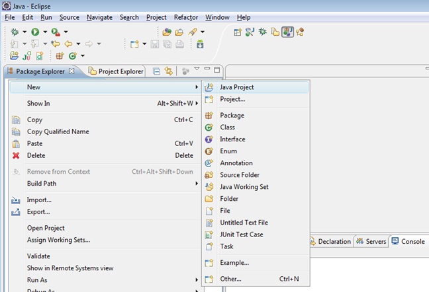Click the Open Perspective icon
The height and width of the screenshot is (292, 429).
pyautogui.click(x=238, y=32)
